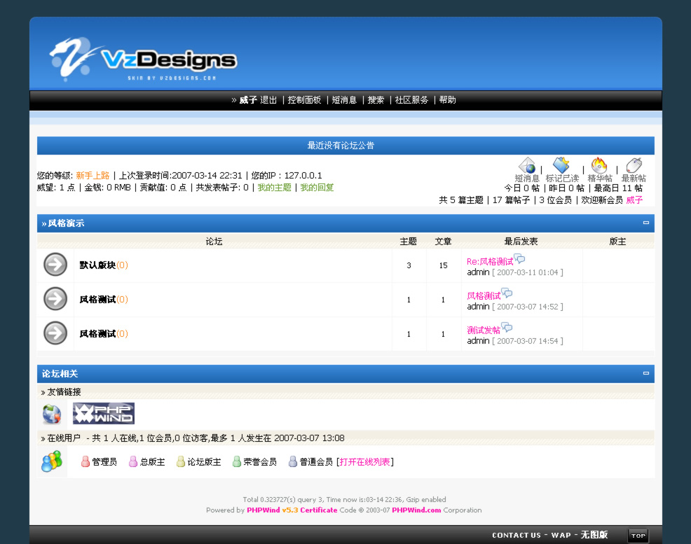691x544 pixels.
Task: Open the 精华帖 flame icon
Action: tap(599, 165)
